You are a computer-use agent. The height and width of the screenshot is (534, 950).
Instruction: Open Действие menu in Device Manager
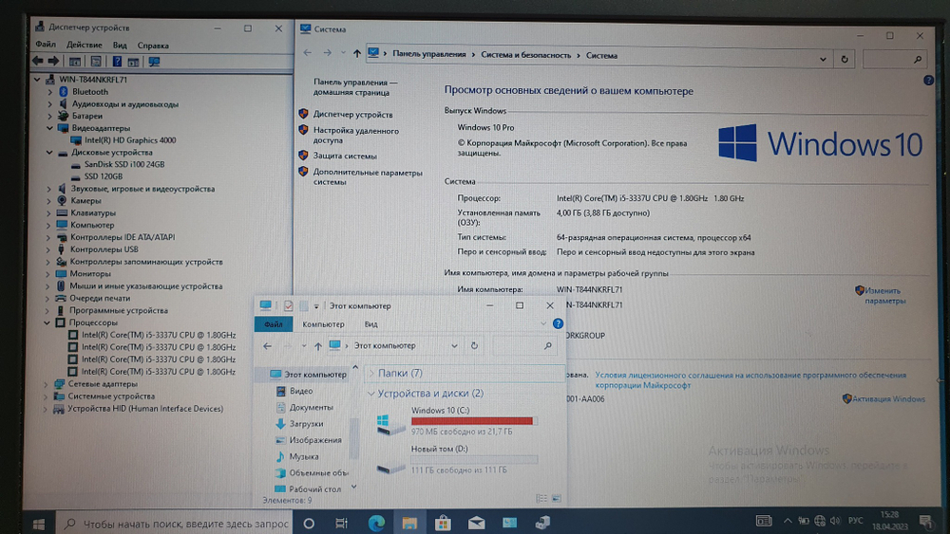[85, 45]
